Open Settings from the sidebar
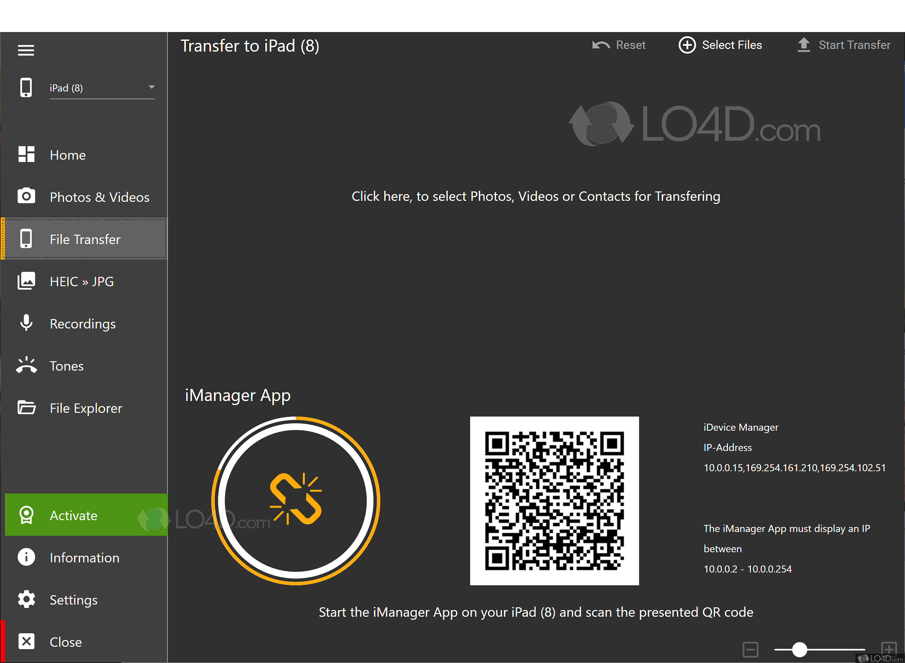Image resolution: width=905 pixels, height=663 pixels. point(74,600)
